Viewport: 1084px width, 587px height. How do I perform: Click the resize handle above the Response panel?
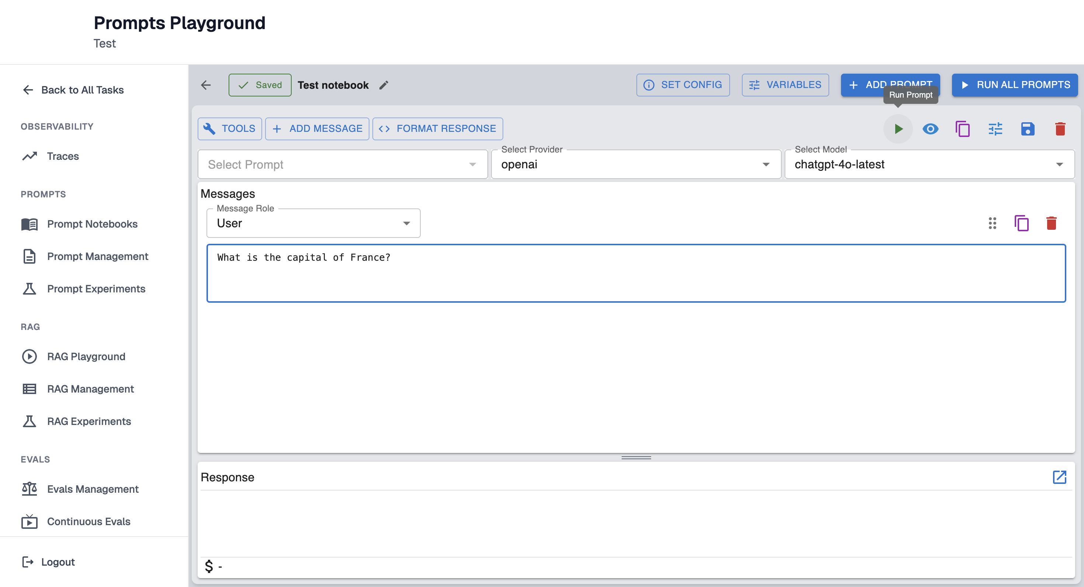tap(636, 458)
